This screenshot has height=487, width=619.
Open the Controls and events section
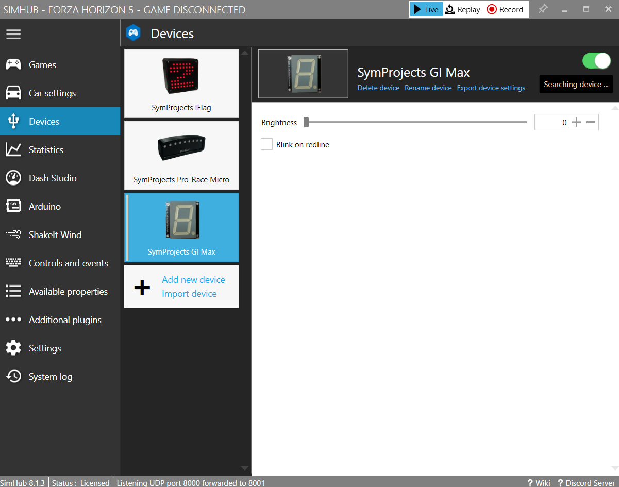tap(68, 263)
